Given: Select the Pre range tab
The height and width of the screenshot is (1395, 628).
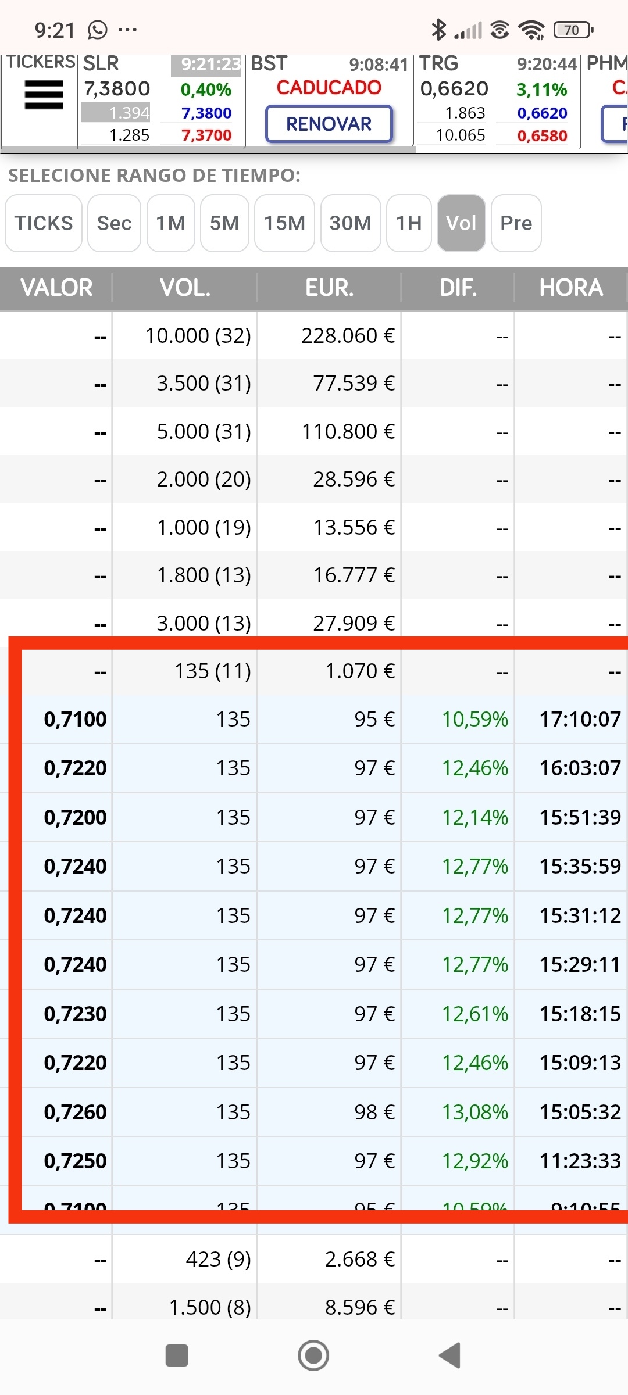Looking at the screenshot, I should pos(516,223).
